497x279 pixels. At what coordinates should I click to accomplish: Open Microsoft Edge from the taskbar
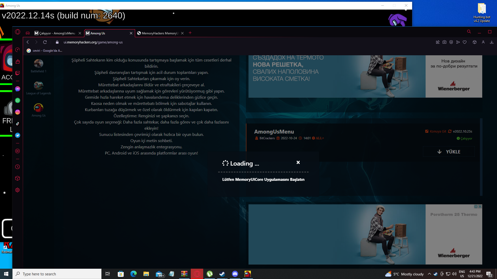coord(134,274)
